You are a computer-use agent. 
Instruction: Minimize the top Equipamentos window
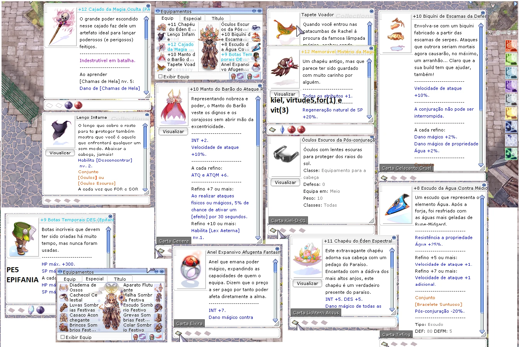pos(254,11)
